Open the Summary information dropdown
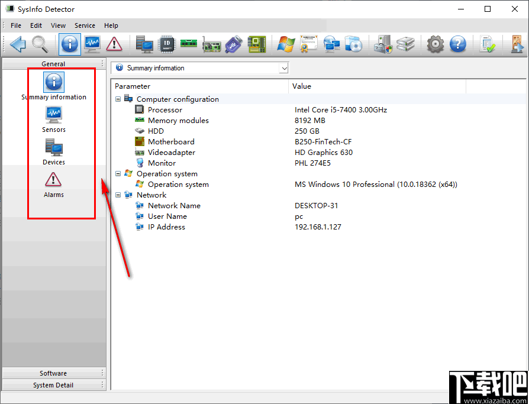This screenshot has height=404, width=529. click(284, 68)
